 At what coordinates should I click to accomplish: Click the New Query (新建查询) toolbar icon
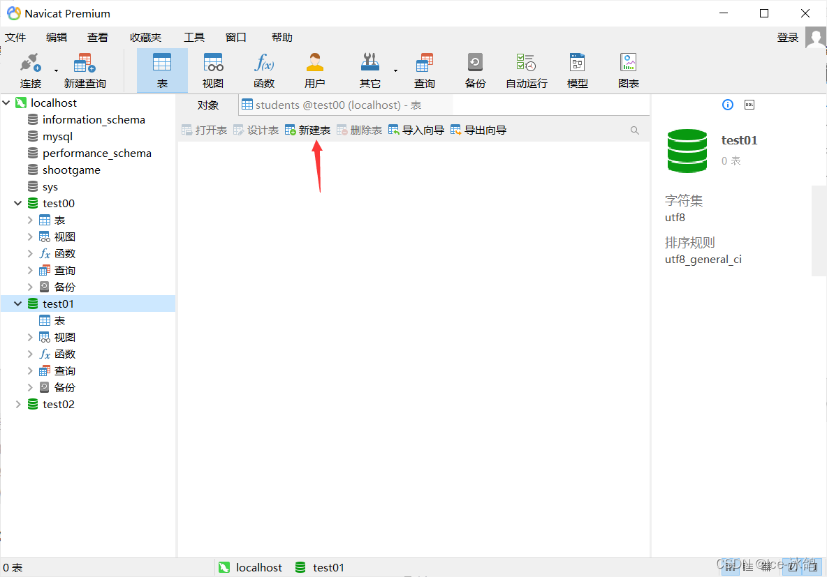point(85,63)
